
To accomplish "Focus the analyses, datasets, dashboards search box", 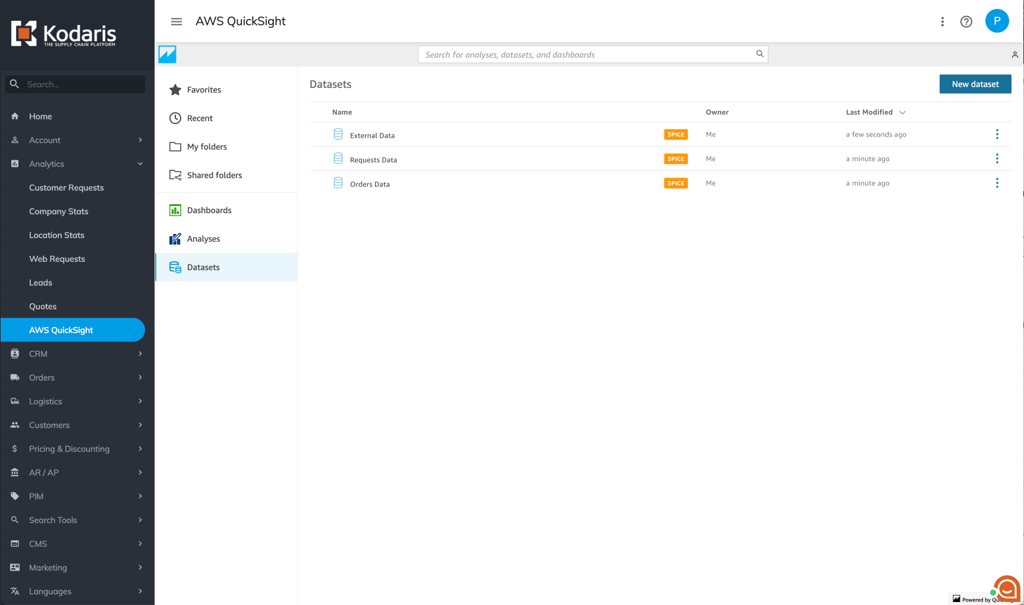I will 593,55.
